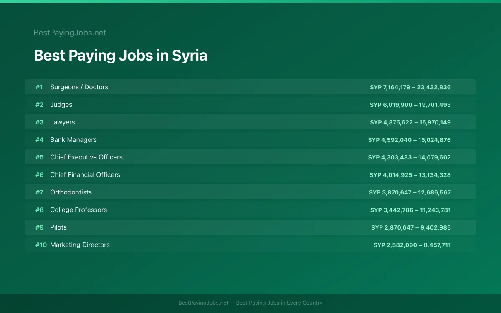
Task: Click the #9 rank number
Action: (39, 227)
